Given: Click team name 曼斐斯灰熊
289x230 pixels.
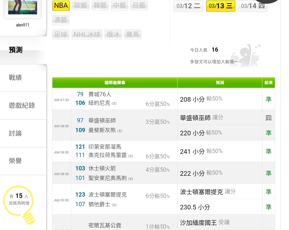Looking at the screenshot, I should coord(102,130).
